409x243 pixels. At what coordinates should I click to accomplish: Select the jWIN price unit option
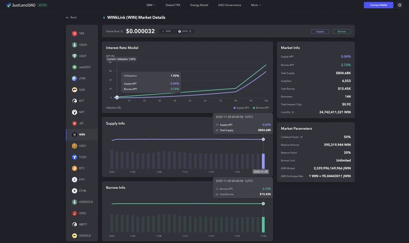point(183,31)
